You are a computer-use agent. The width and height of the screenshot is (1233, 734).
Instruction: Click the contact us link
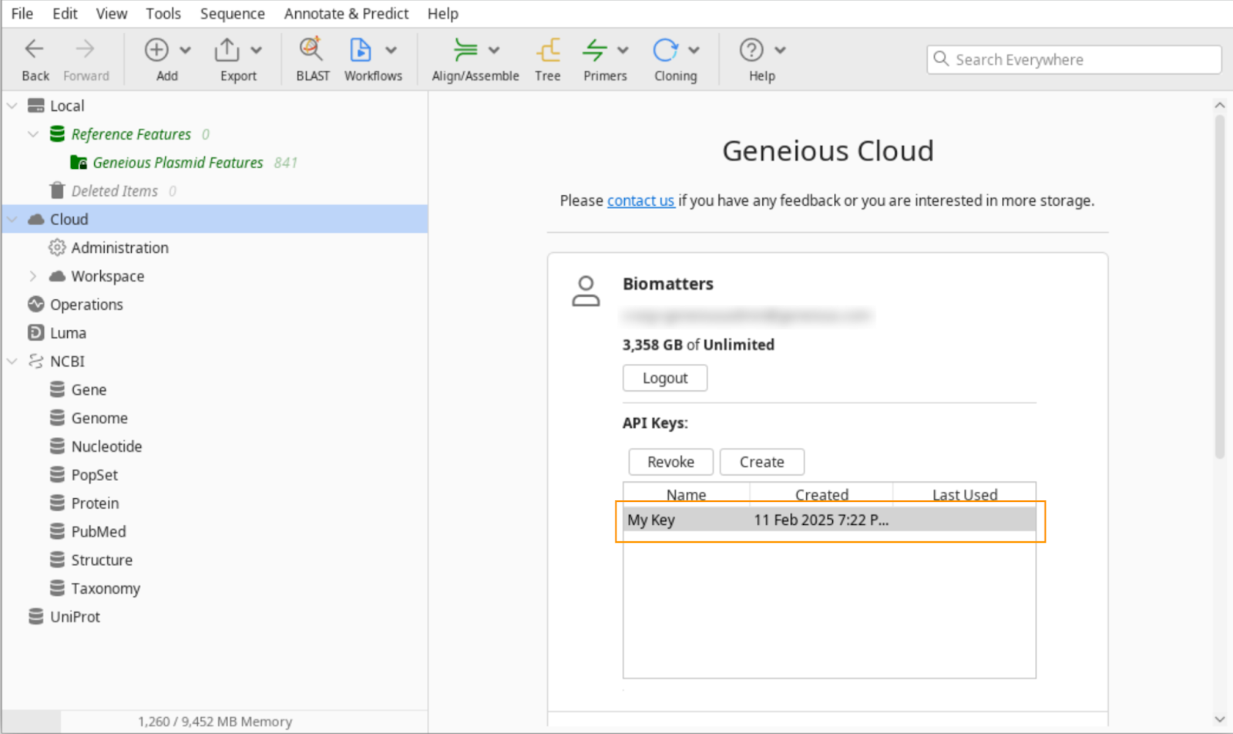coord(640,200)
